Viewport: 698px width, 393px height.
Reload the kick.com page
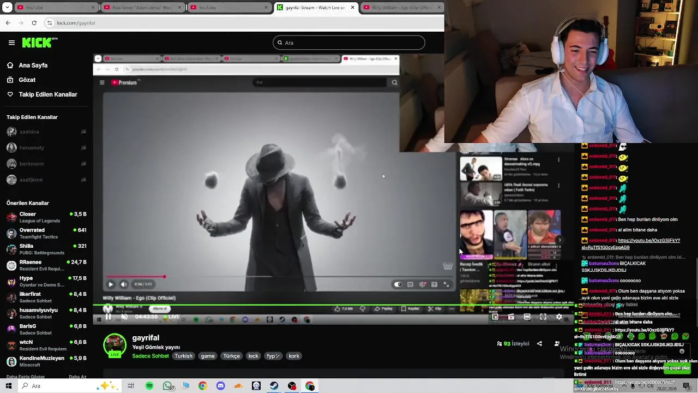pyautogui.click(x=34, y=23)
